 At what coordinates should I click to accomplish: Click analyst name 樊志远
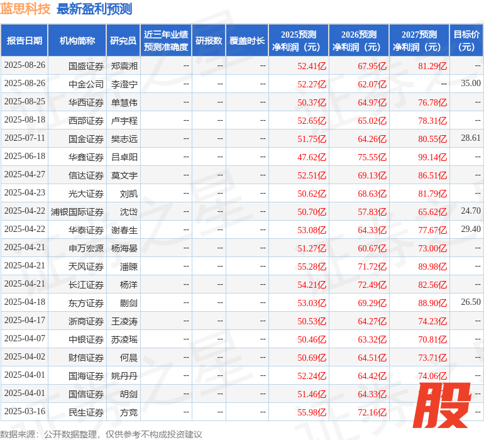click(124, 138)
